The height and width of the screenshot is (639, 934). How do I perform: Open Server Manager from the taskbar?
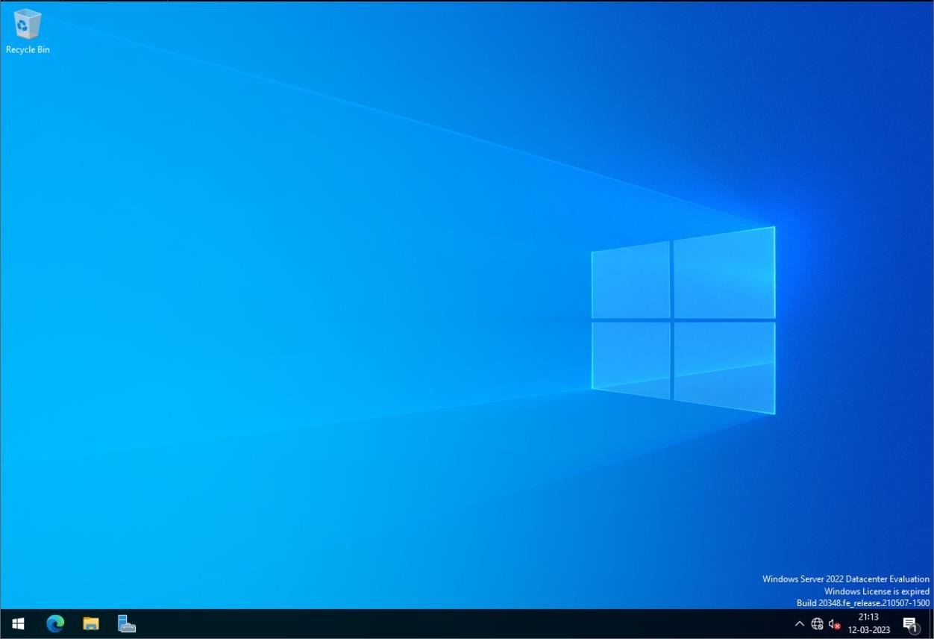[x=127, y=624]
